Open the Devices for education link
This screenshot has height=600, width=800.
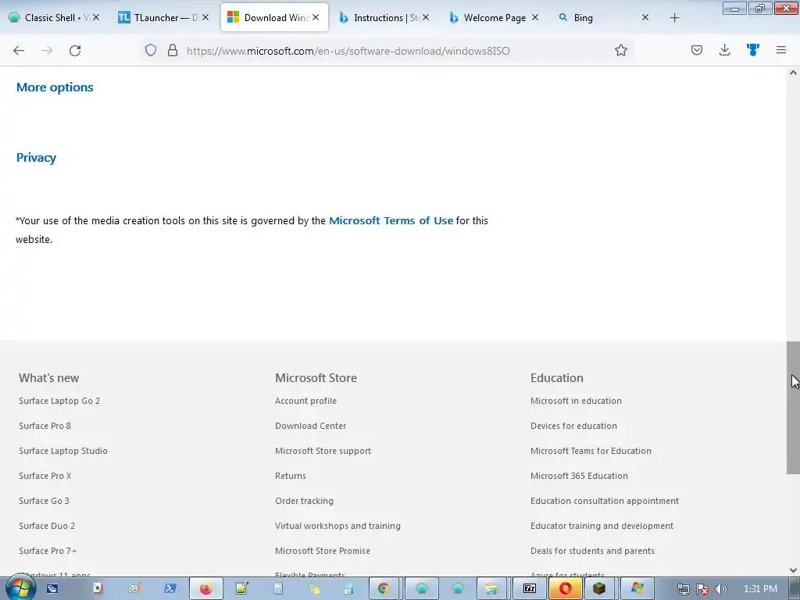point(573,426)
